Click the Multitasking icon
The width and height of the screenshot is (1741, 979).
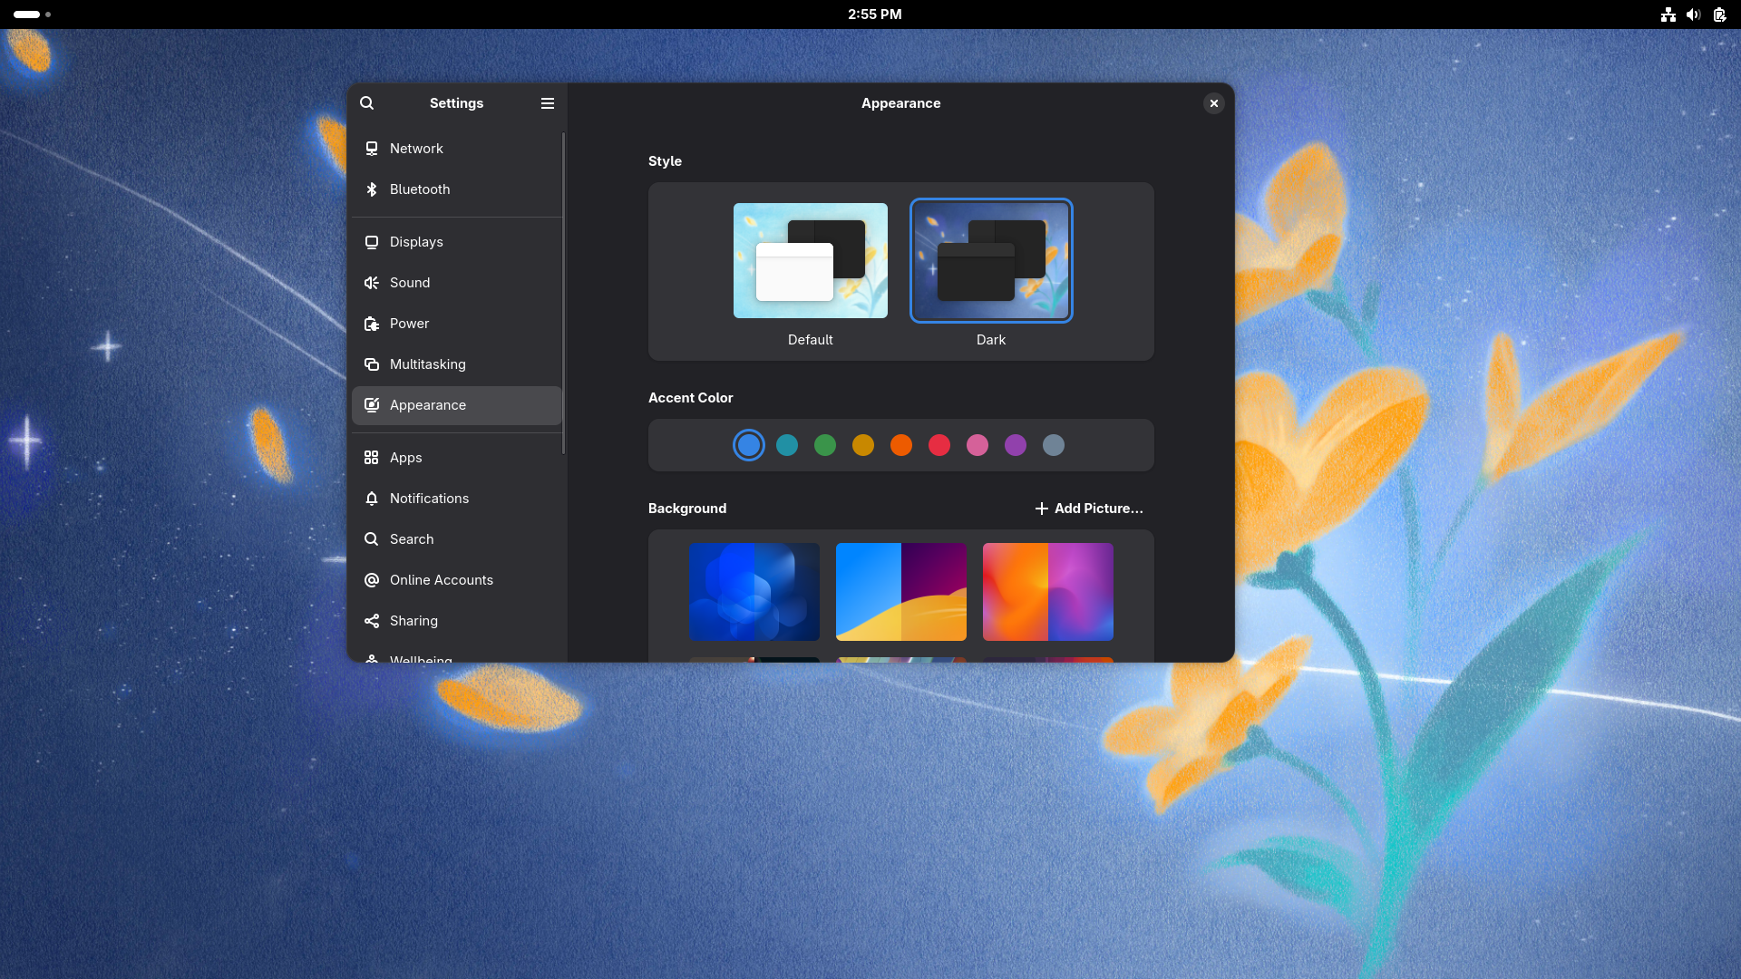(x=372, y=364)
